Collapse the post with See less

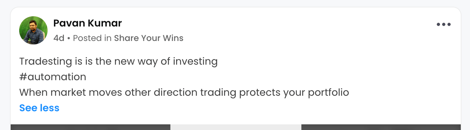point(39,108)
